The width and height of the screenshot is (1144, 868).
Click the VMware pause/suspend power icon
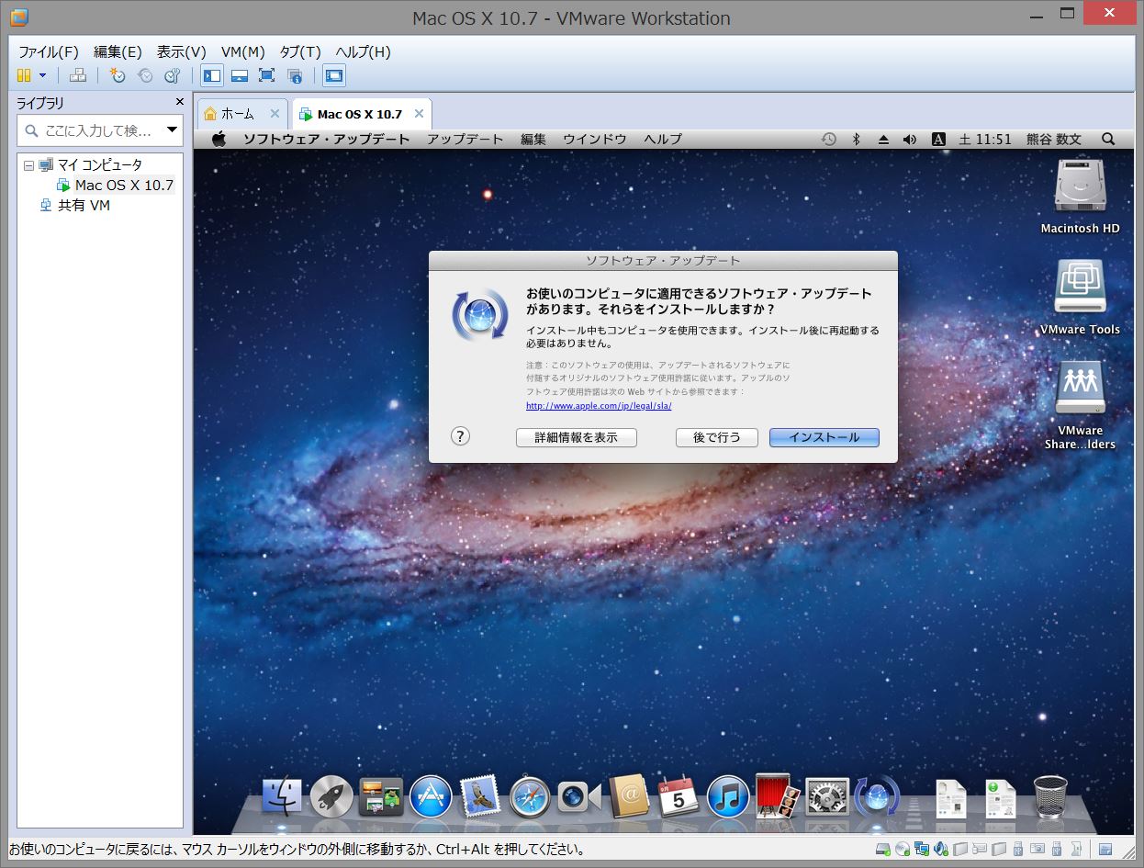[x=25, y=75]
